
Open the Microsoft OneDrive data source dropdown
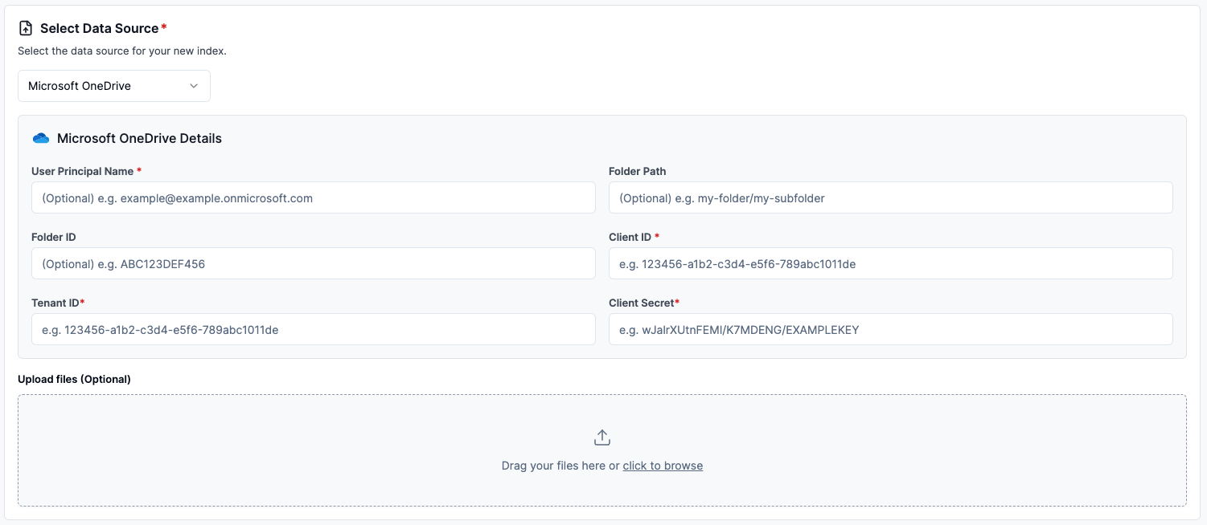tap(114, 86)
